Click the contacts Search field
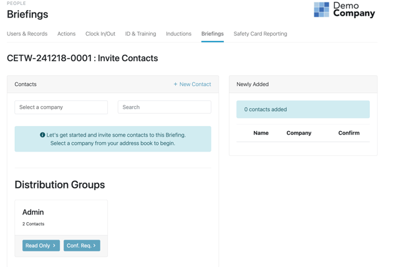The height and width of the screenshot is (267, 396). (165, 107)
